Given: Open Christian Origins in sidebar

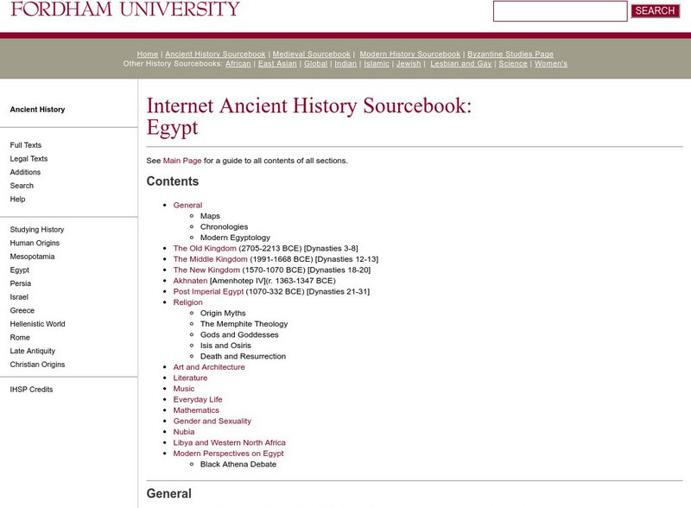Looking at the screenshot, I should tap(37, 365).
